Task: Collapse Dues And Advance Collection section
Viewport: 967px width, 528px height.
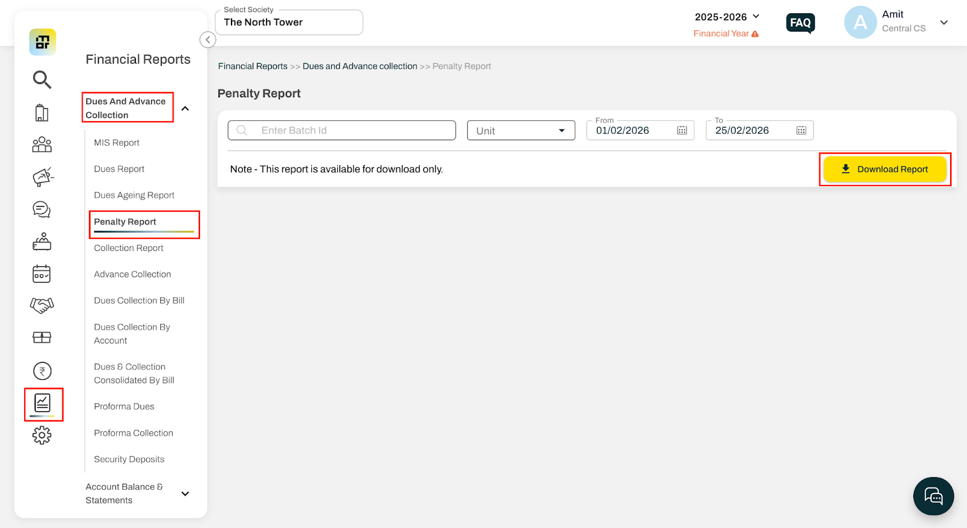Action: [x=186, y=108]
